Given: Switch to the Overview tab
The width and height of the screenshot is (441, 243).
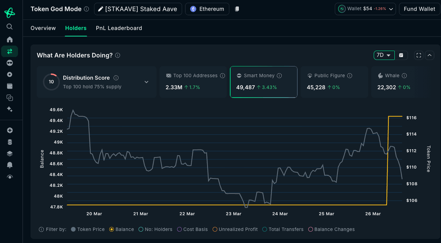Looking at the screenshot, I should click(x=43, y=28).
